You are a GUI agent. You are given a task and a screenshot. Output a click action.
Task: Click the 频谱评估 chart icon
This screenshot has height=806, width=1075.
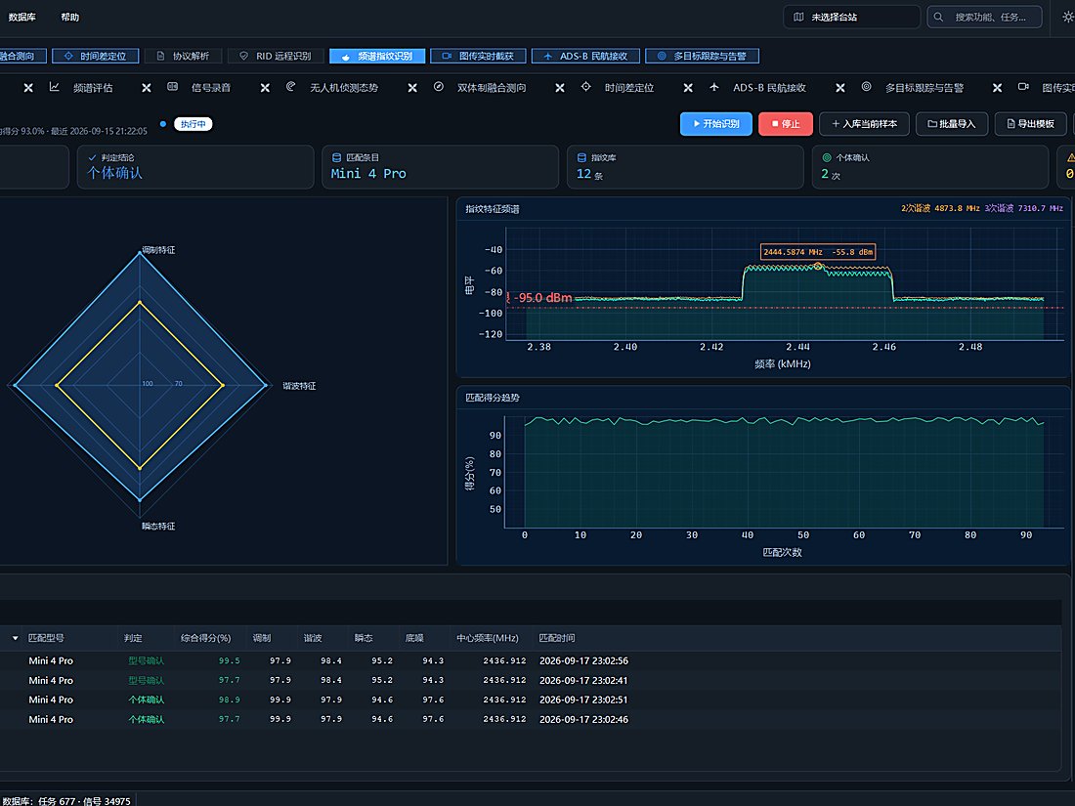[x=54, y=87]
